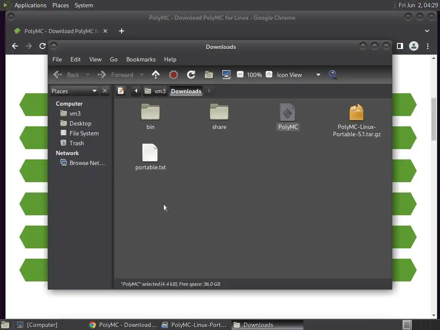
Task: Close the Places side pane
Action: (105, 91)
